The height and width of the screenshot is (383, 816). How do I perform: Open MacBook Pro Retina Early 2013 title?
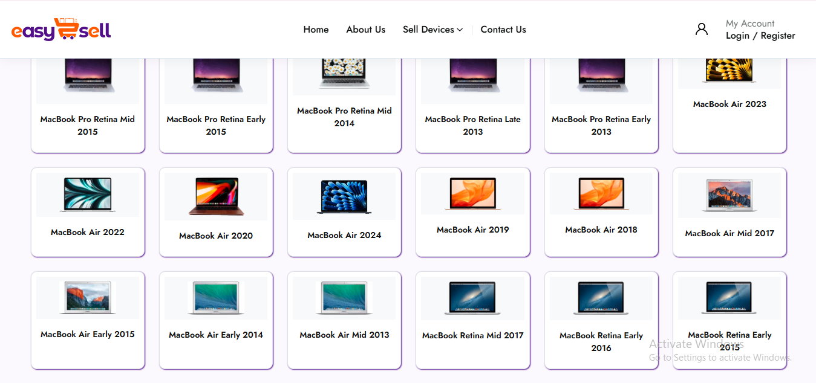[601, 126]
